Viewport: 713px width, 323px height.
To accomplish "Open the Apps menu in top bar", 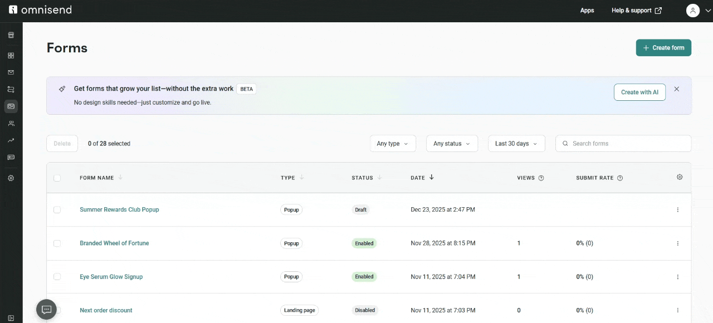I will (x=587, y=11).
